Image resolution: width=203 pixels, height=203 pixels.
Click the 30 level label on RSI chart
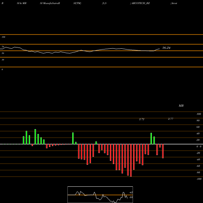tap(3, 60)
